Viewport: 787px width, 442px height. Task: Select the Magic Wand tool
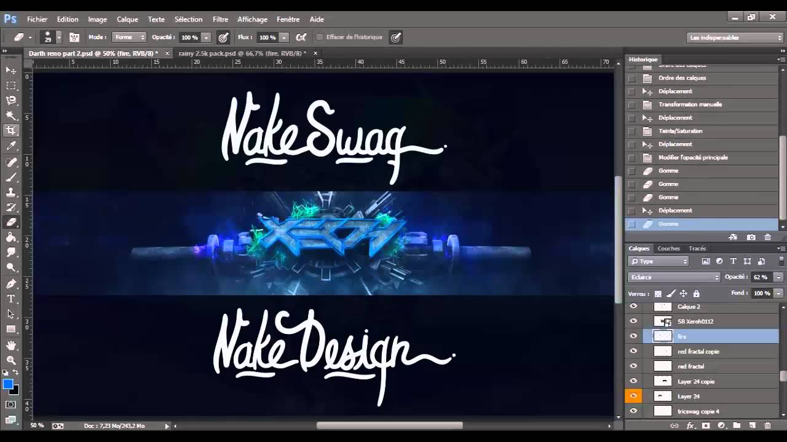coord(11,115)
